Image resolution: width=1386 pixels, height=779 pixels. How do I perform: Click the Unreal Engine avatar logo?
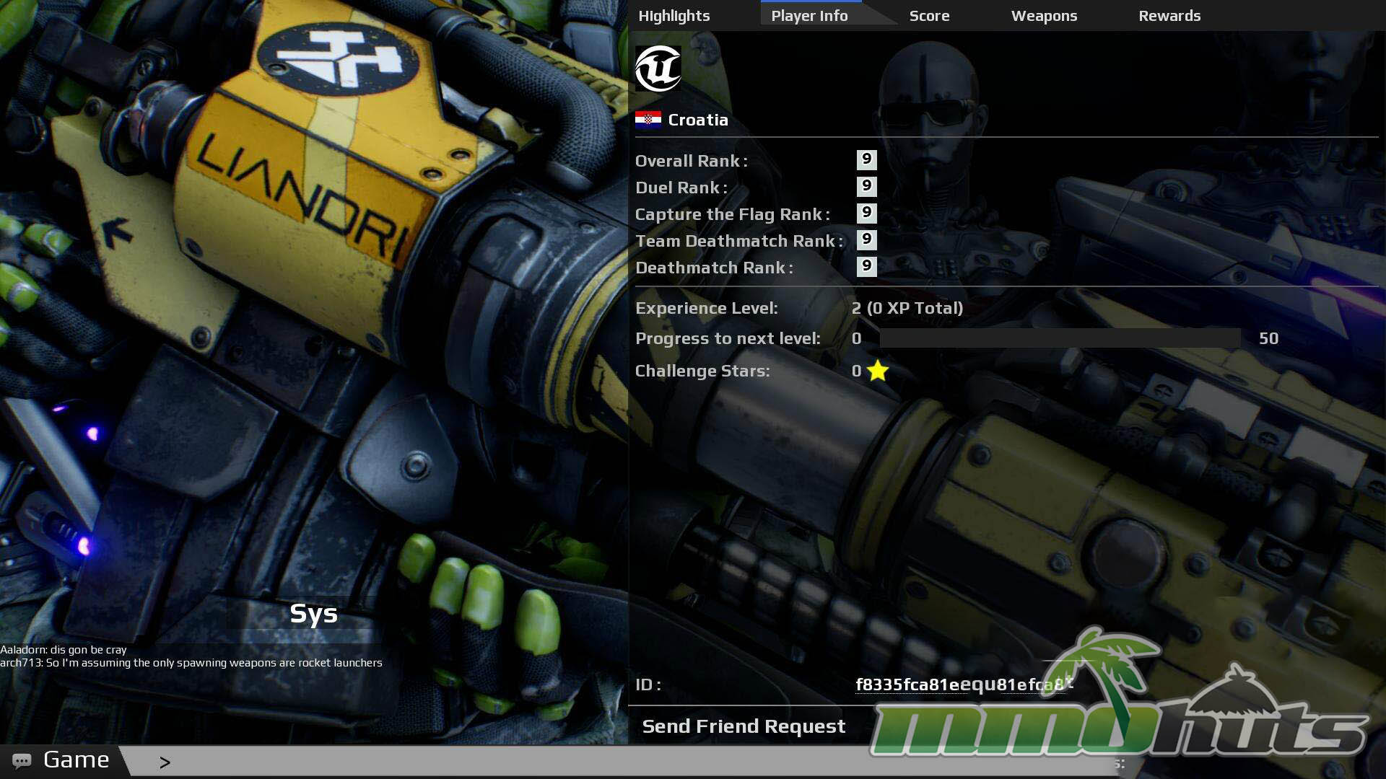click(x=658, y=69)
